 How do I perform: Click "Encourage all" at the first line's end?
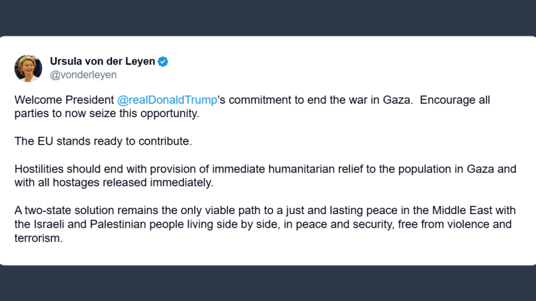pos(455,100)
